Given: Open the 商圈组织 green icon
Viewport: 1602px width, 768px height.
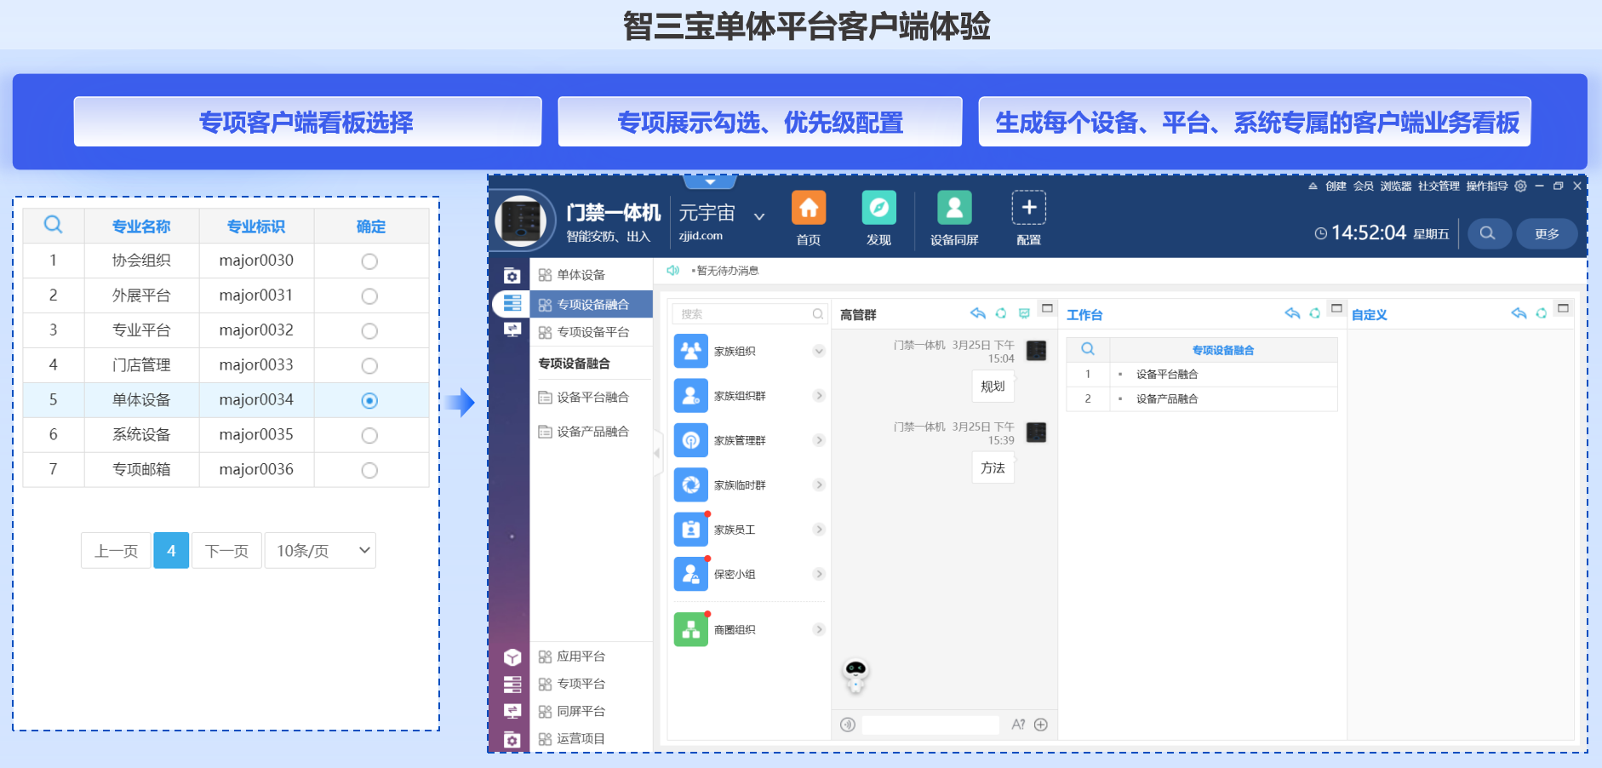Looking at the screenshot, I should pos(690,630).
